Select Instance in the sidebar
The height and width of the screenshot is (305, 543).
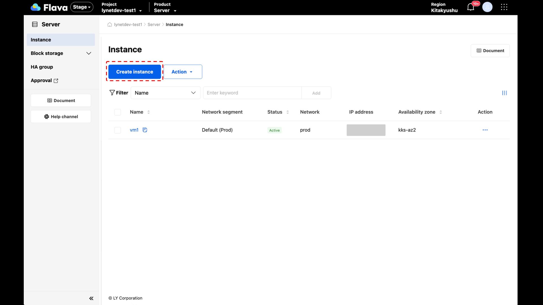61,40
